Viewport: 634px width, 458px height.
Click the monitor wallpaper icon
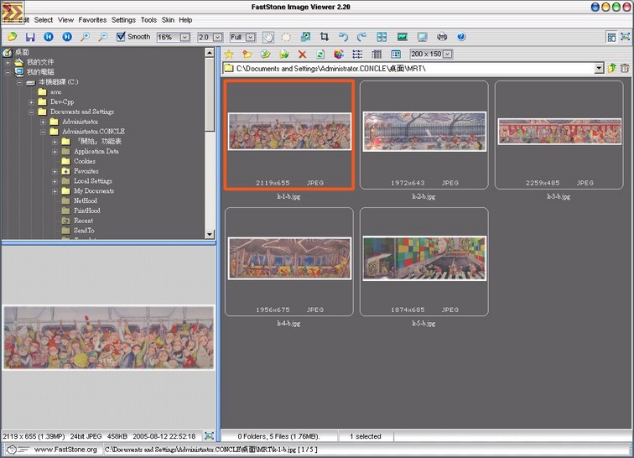[422, 37]
